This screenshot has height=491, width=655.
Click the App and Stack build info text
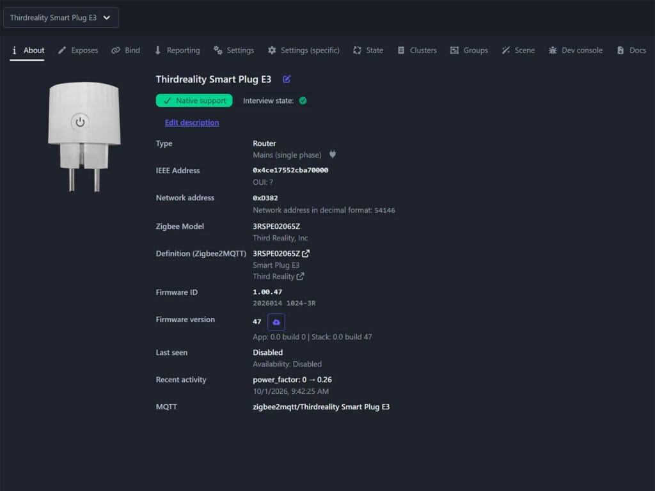(312, 337)
